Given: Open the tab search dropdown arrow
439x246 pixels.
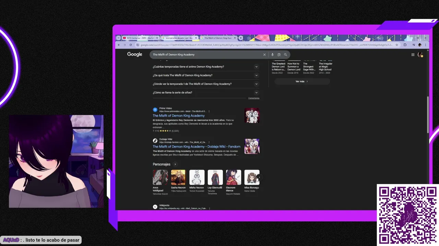Looking at the screenshot, I should (x=119, y=38).
